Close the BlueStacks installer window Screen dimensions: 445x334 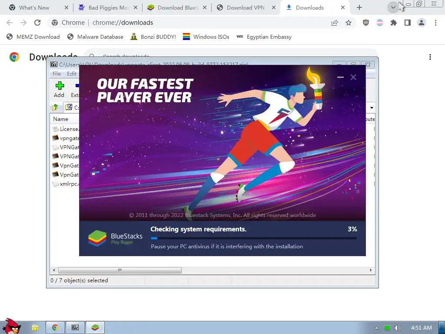coord(353,77)
